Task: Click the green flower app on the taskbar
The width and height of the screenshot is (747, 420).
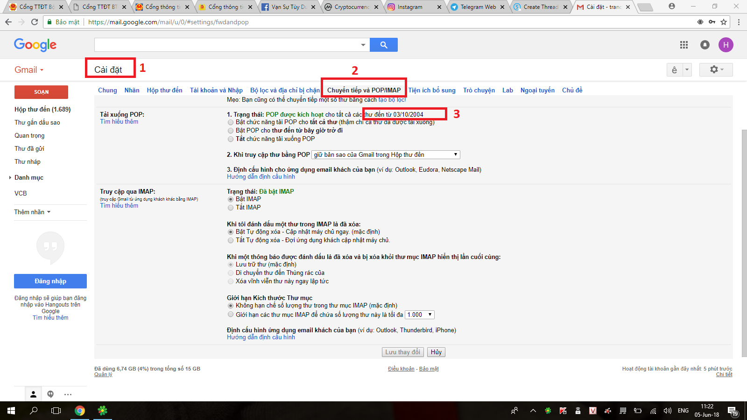Action: coord(102,411)
